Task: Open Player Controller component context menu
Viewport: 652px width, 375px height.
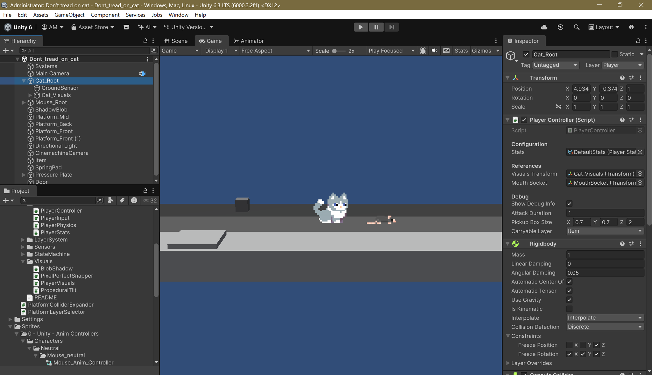Action: click(641, 120)
